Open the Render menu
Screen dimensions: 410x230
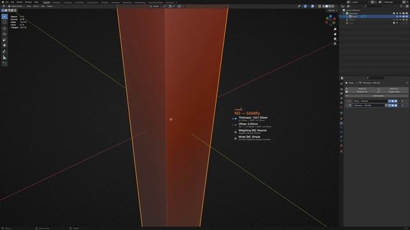[19, 2]
